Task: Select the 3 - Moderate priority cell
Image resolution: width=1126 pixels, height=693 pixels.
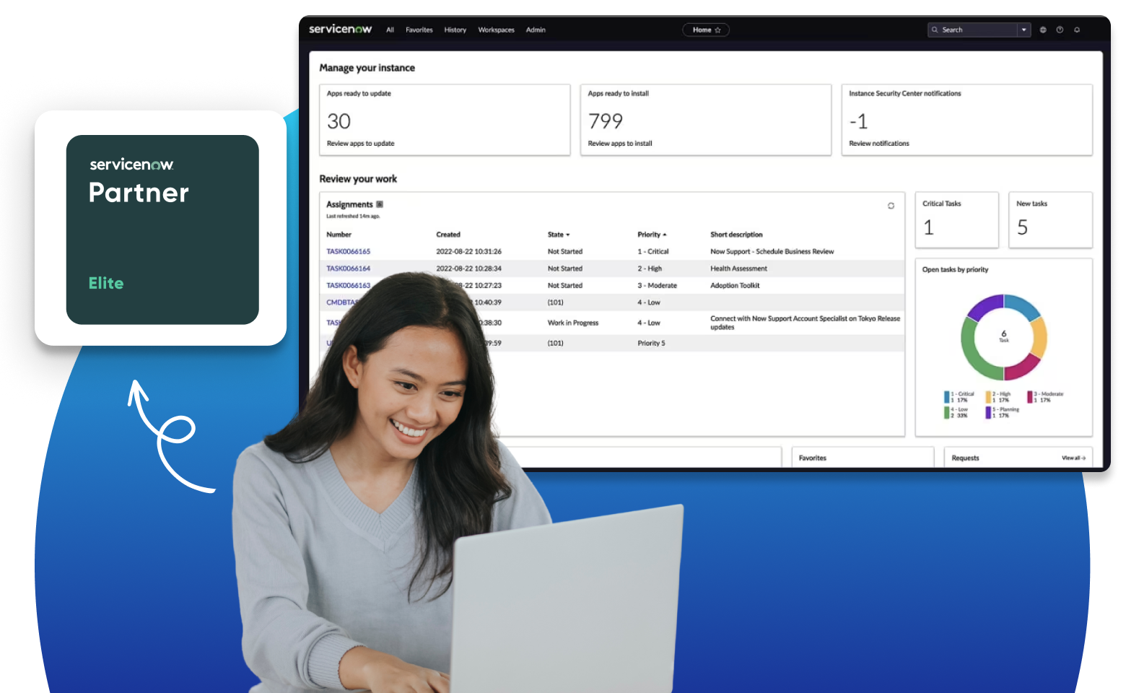Action: click(657, 286)
